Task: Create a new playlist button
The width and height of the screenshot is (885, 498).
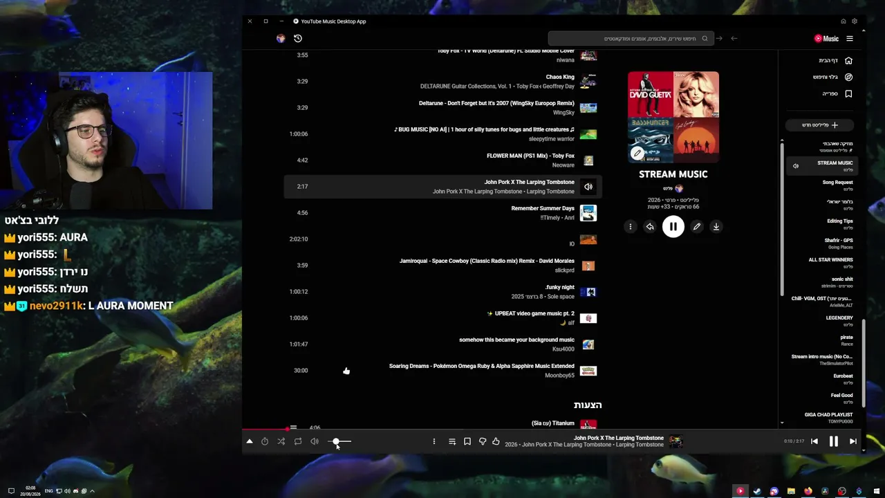Action: click(x=819, y=125)
